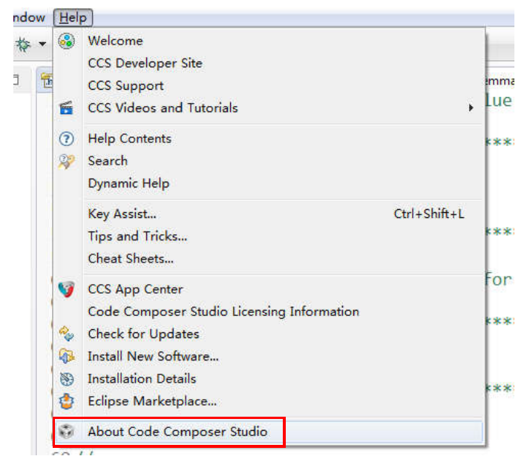Click the Check for Updates arrows icon
530x459 pixels.
coord(66,334)
